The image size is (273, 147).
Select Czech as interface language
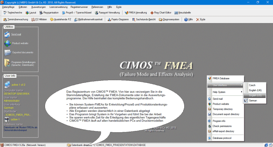[255, 85]
